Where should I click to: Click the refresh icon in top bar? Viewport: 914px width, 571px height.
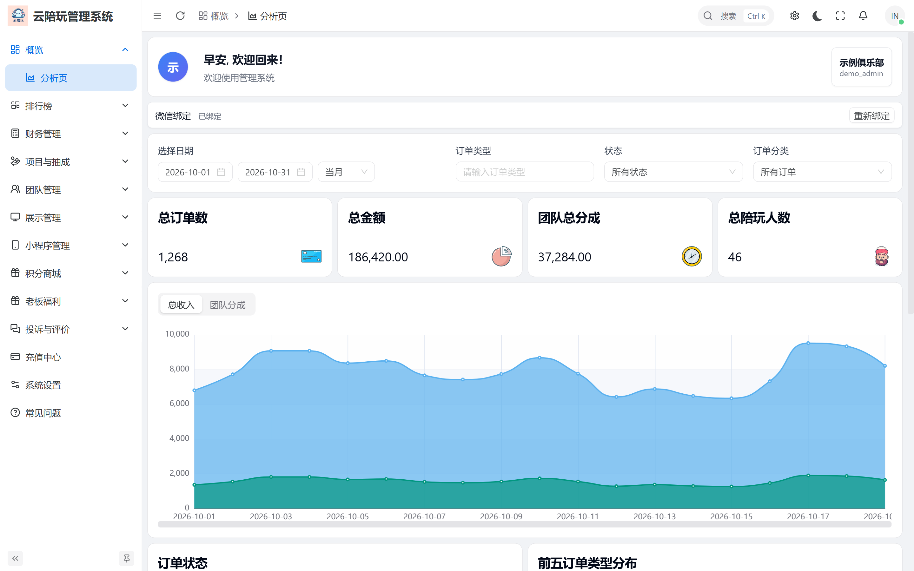(x=180, y=16)
